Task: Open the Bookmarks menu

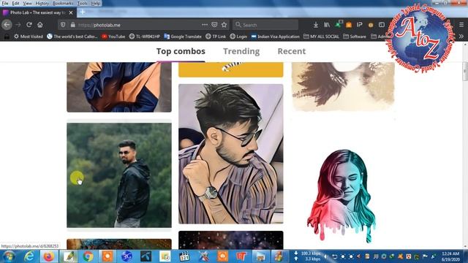Action: tap(63, 3)
